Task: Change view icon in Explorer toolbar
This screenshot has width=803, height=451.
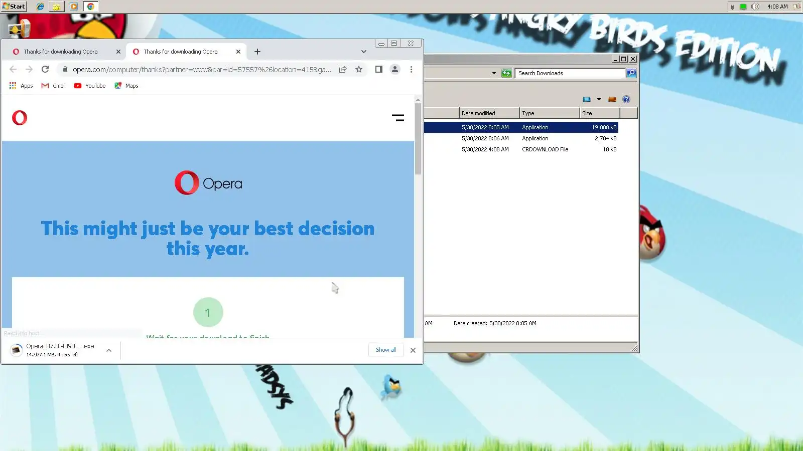Action: (587, 99)
